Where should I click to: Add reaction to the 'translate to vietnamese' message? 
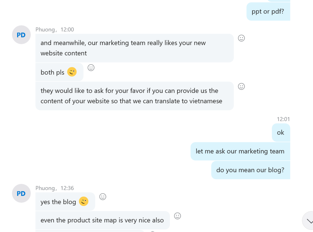(x=241, y=86)
